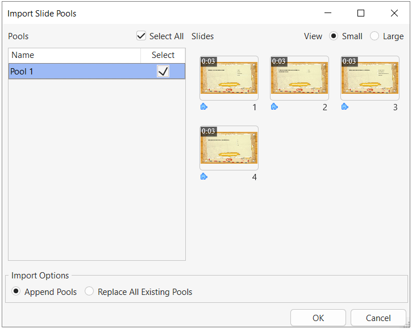Select slide 4 thumbnail
Viewport: 412px width, 329px height.
(229, 148)
